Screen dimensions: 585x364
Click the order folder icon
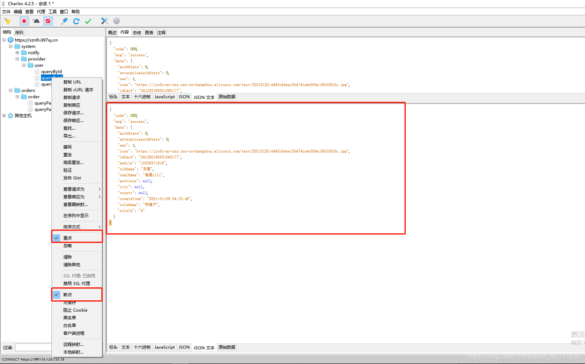(24, 96)
